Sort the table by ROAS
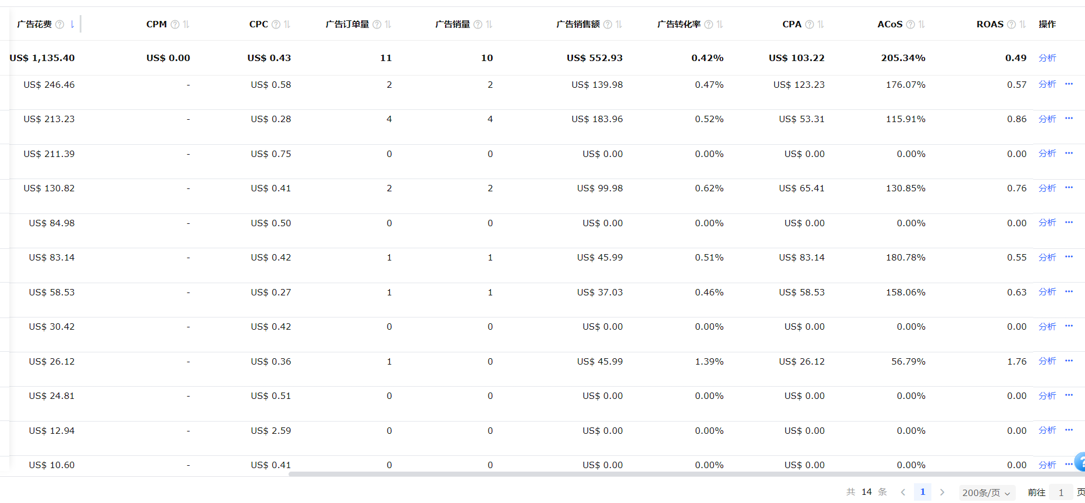 coord(1023,24)
